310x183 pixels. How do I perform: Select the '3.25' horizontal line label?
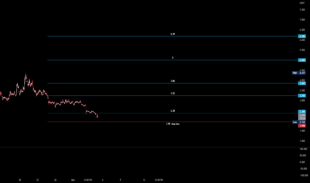[x=173, y=93]
